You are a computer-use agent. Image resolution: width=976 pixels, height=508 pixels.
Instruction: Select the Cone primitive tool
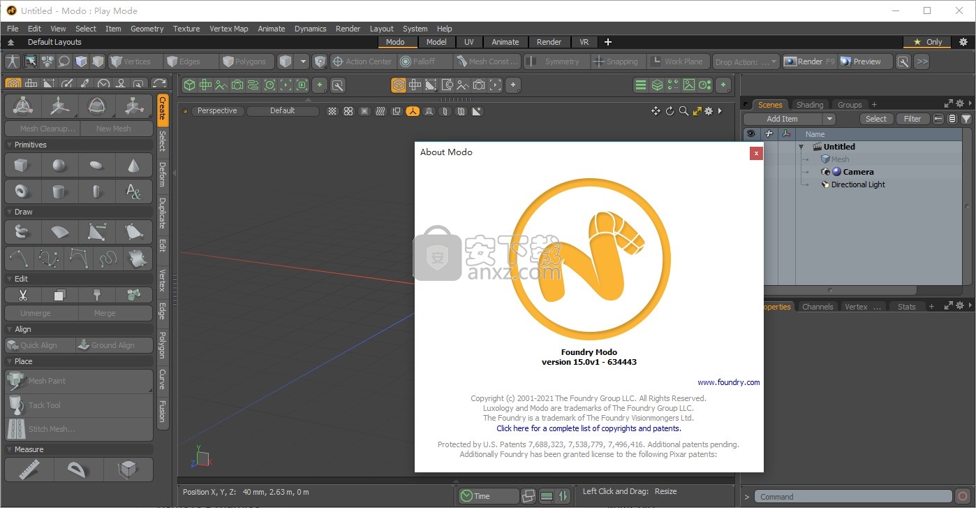point(133,166)
